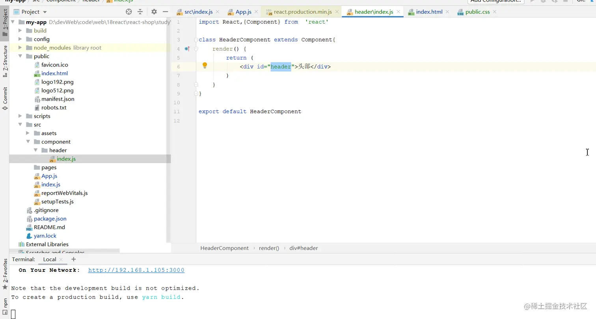The width and height of the screenshot is (596, 319).
Task: Click the override gutter icon beside render()
Action: (187, 49)
